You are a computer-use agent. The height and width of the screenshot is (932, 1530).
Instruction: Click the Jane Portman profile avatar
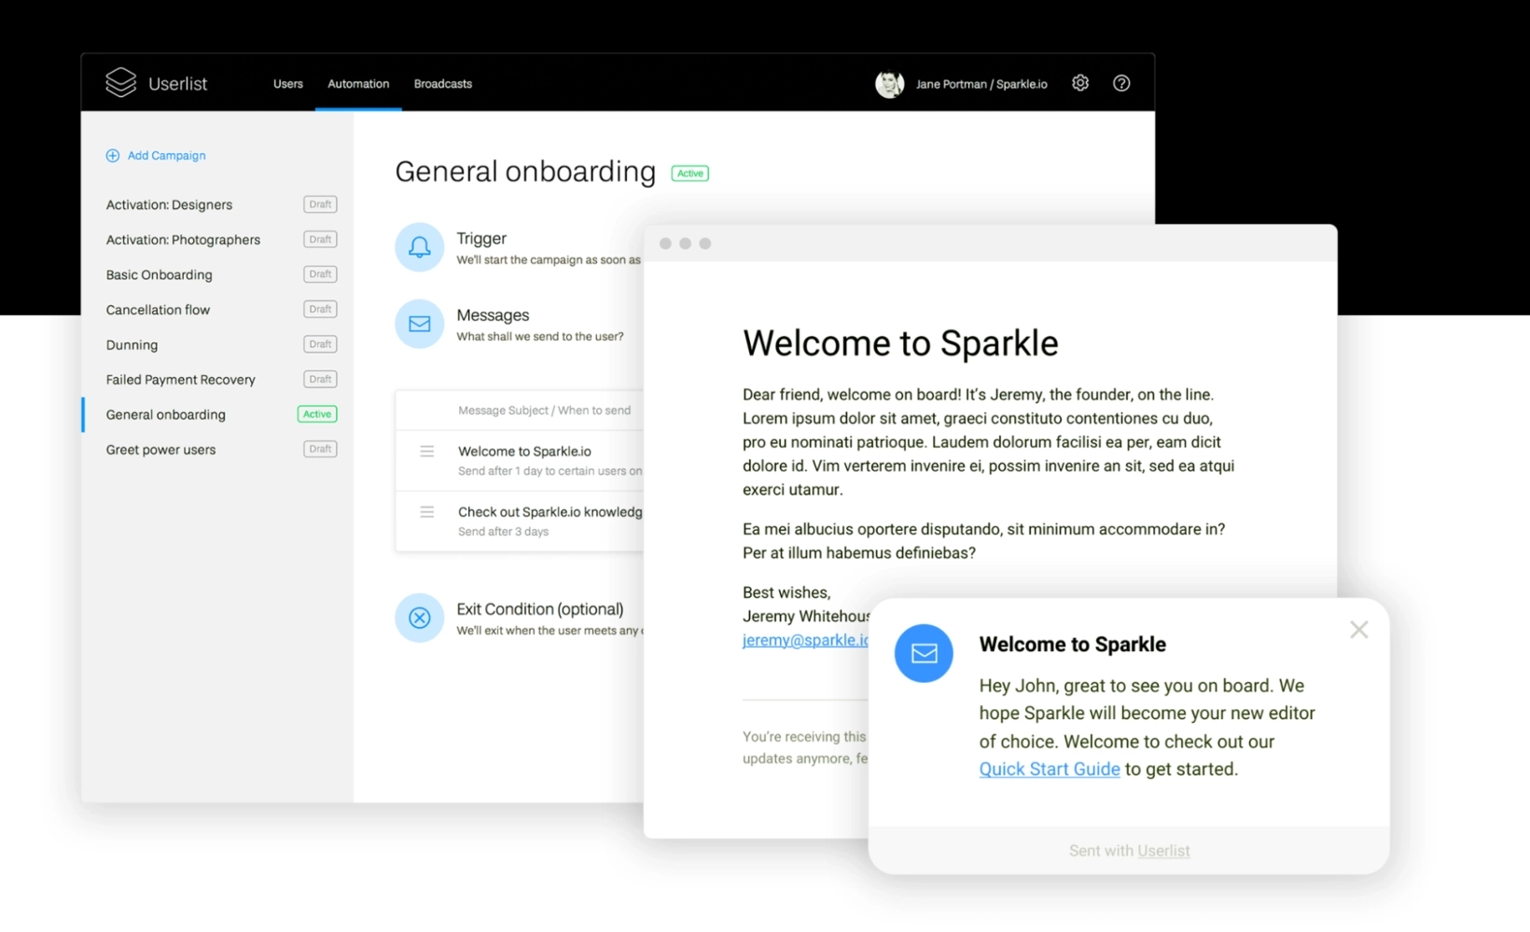pos(890,83)
